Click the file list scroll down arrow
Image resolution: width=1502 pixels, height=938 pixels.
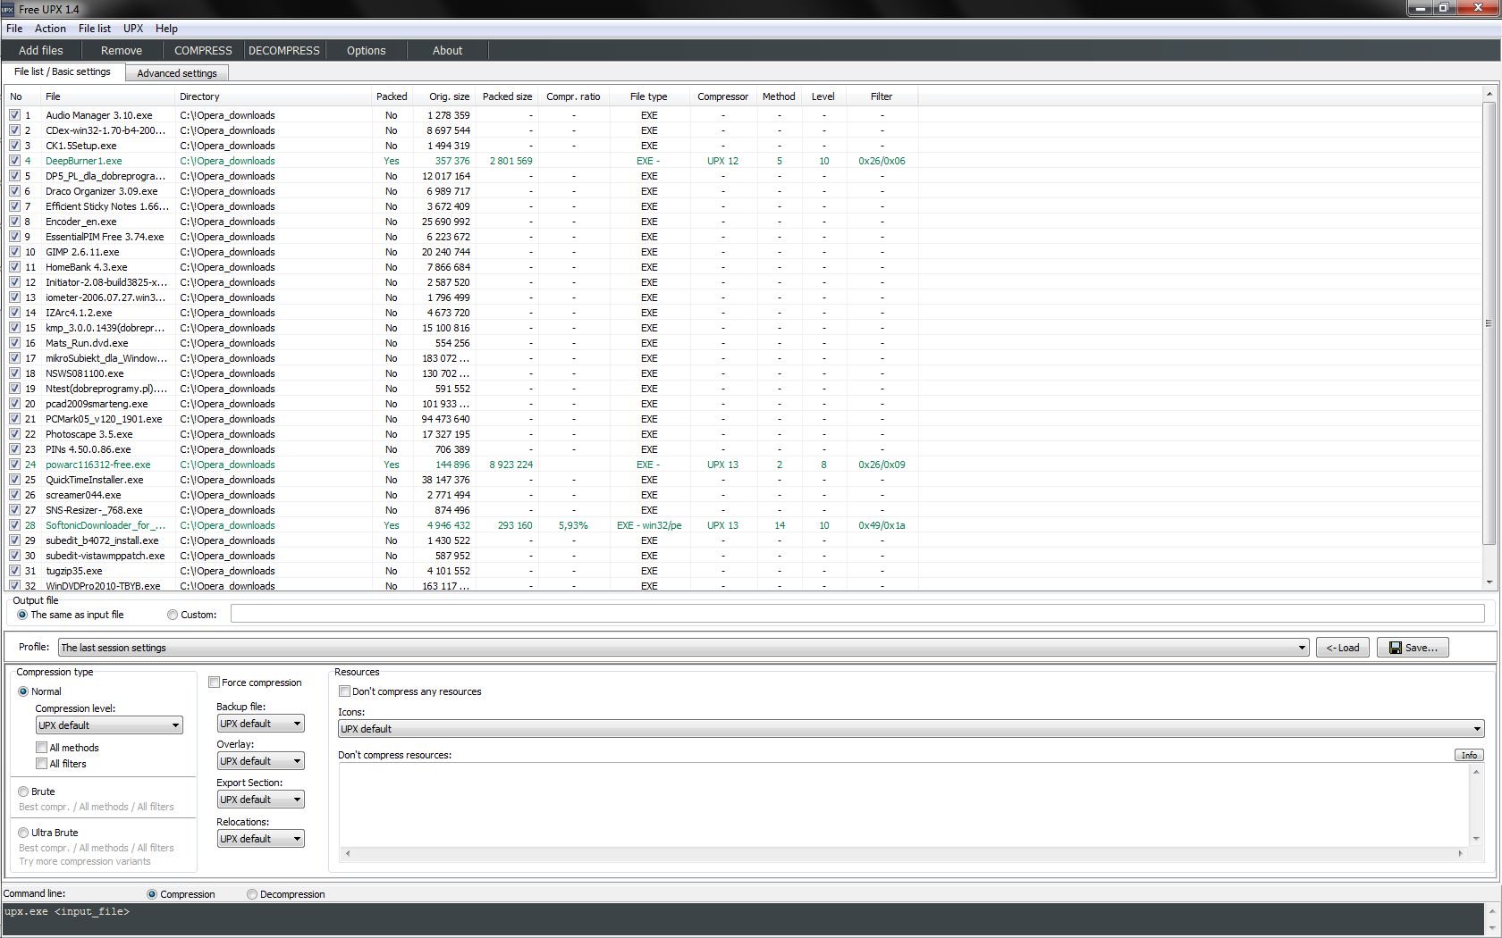point(1489,582)
